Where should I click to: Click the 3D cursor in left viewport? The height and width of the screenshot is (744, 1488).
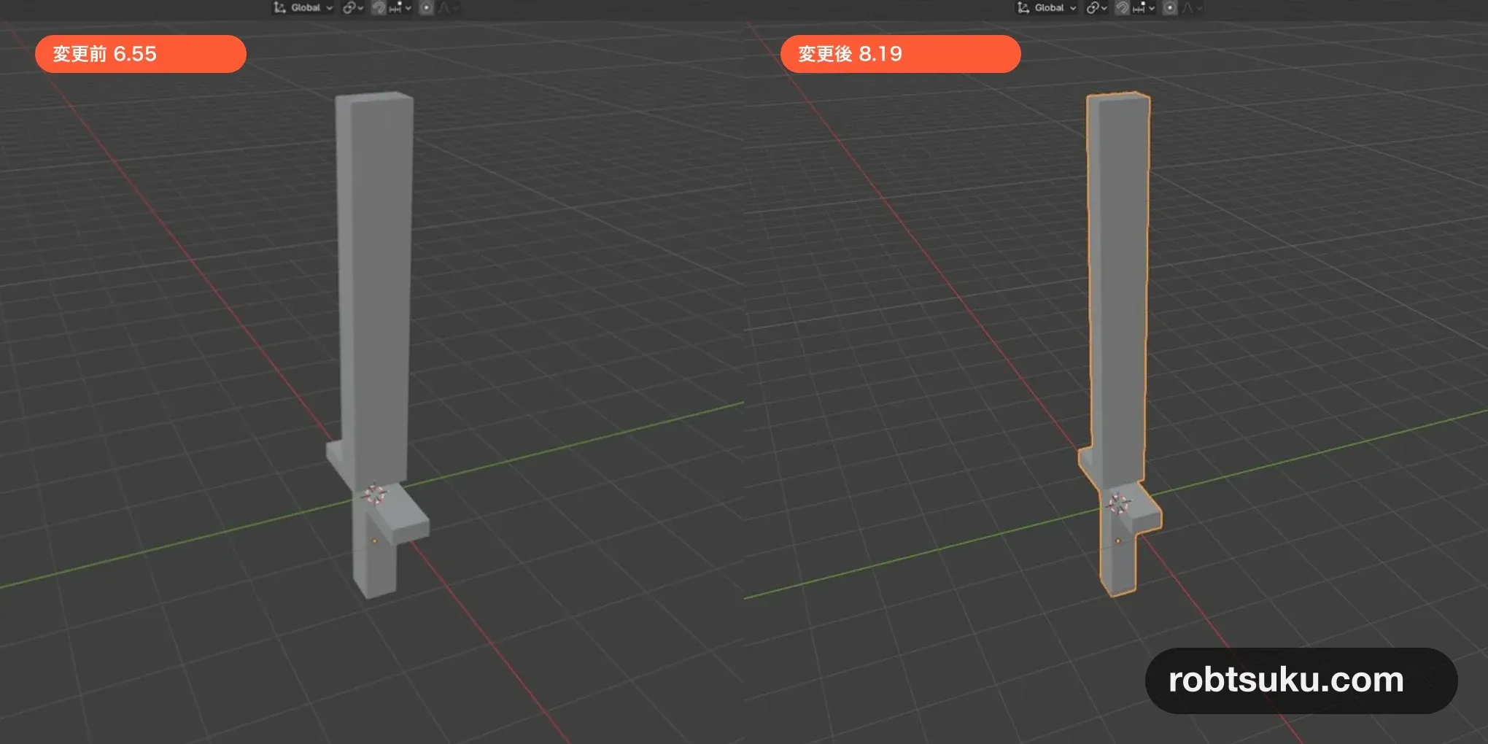[374, 494]
